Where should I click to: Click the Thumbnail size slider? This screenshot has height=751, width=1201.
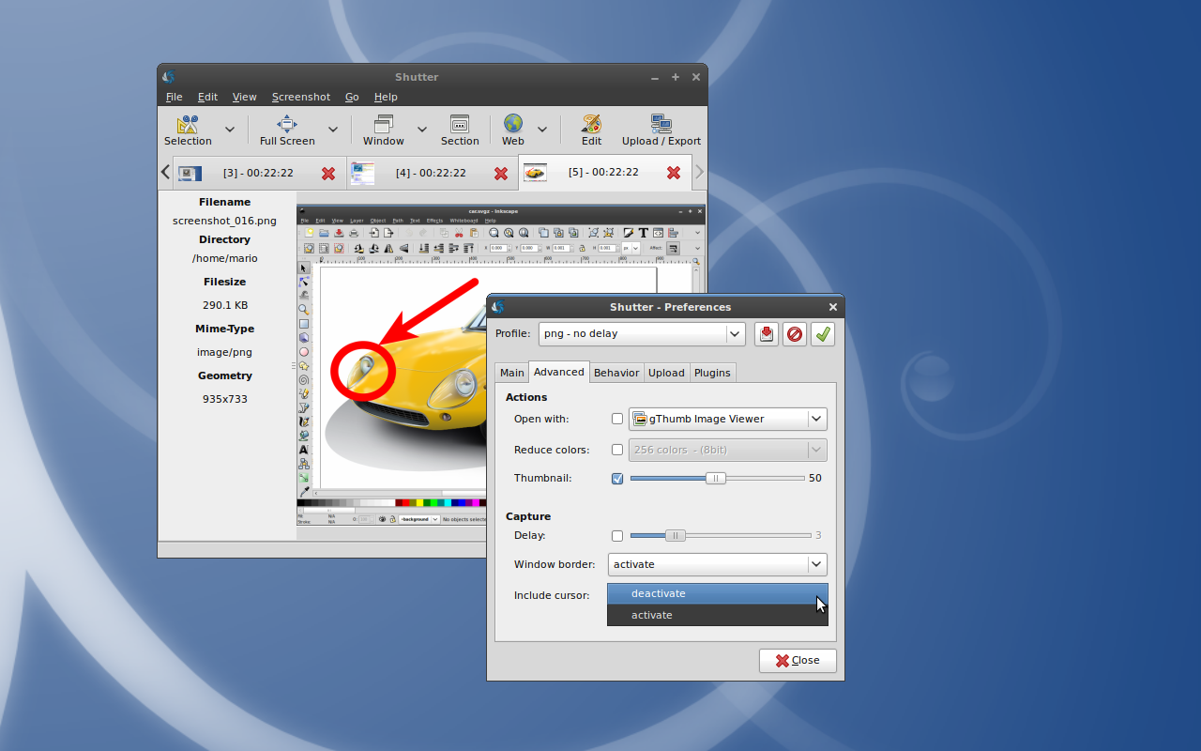pyautogui.click(x=717, y=478)
